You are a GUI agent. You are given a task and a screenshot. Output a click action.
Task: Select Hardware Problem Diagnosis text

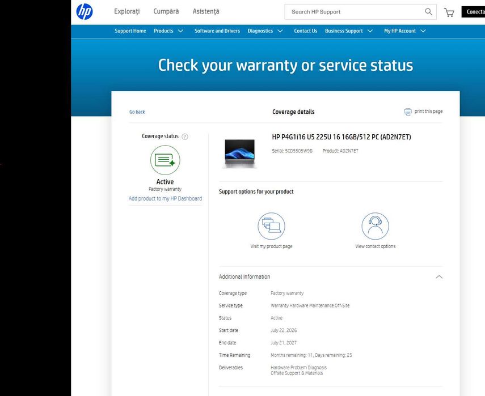(298, 368)
